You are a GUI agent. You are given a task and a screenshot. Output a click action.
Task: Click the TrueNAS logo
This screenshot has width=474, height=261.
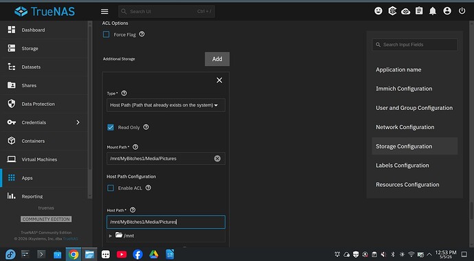[x=45, y=12]
